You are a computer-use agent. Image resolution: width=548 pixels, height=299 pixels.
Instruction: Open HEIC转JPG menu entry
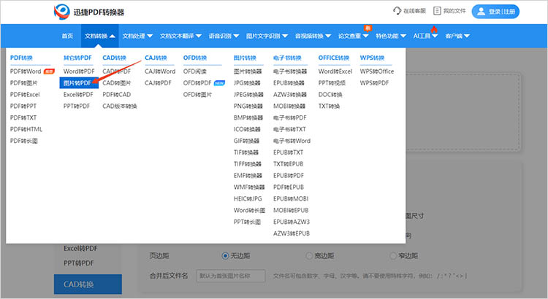click(248, 198)
